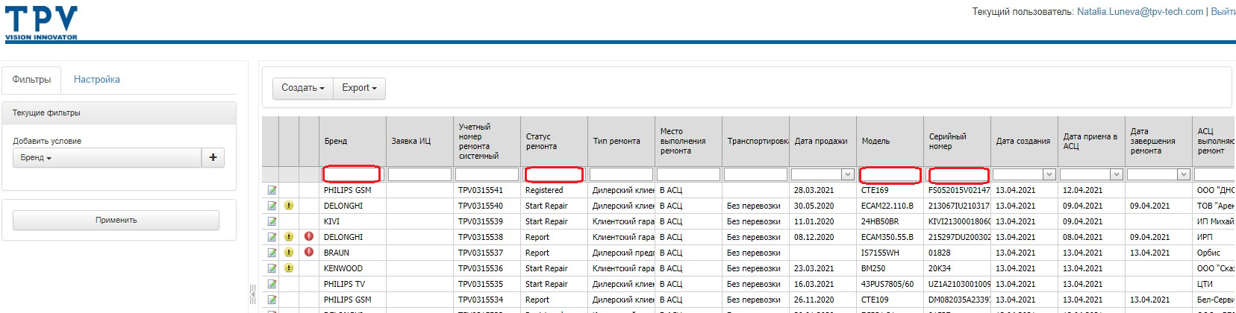Viewport: 1236px width, 313px height.
Task: Select the KENWOOD brand cell
Action: pos(352,268)
